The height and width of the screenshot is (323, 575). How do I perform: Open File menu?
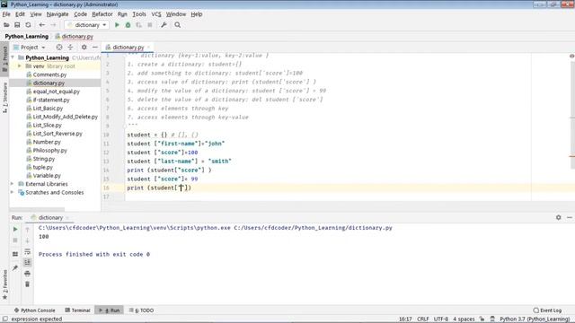[x=6, y=14]
